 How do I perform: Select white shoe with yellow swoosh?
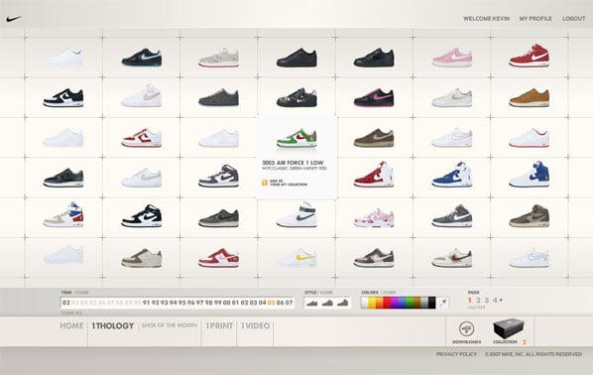tap(296, 258)
